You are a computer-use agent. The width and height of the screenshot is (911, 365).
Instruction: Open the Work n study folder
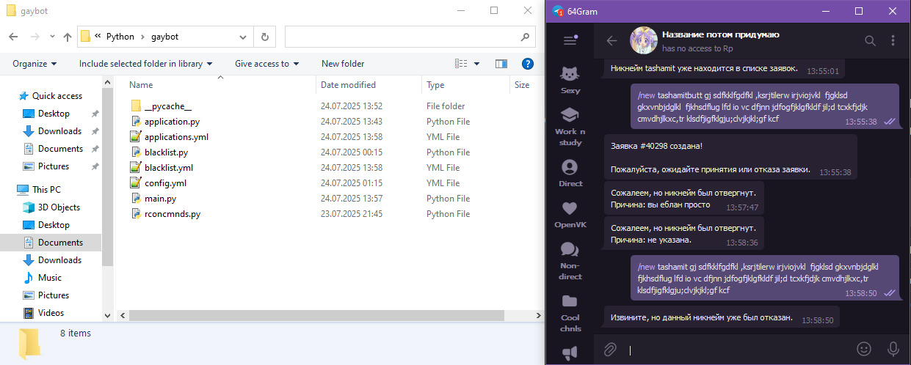click(570, 125)
